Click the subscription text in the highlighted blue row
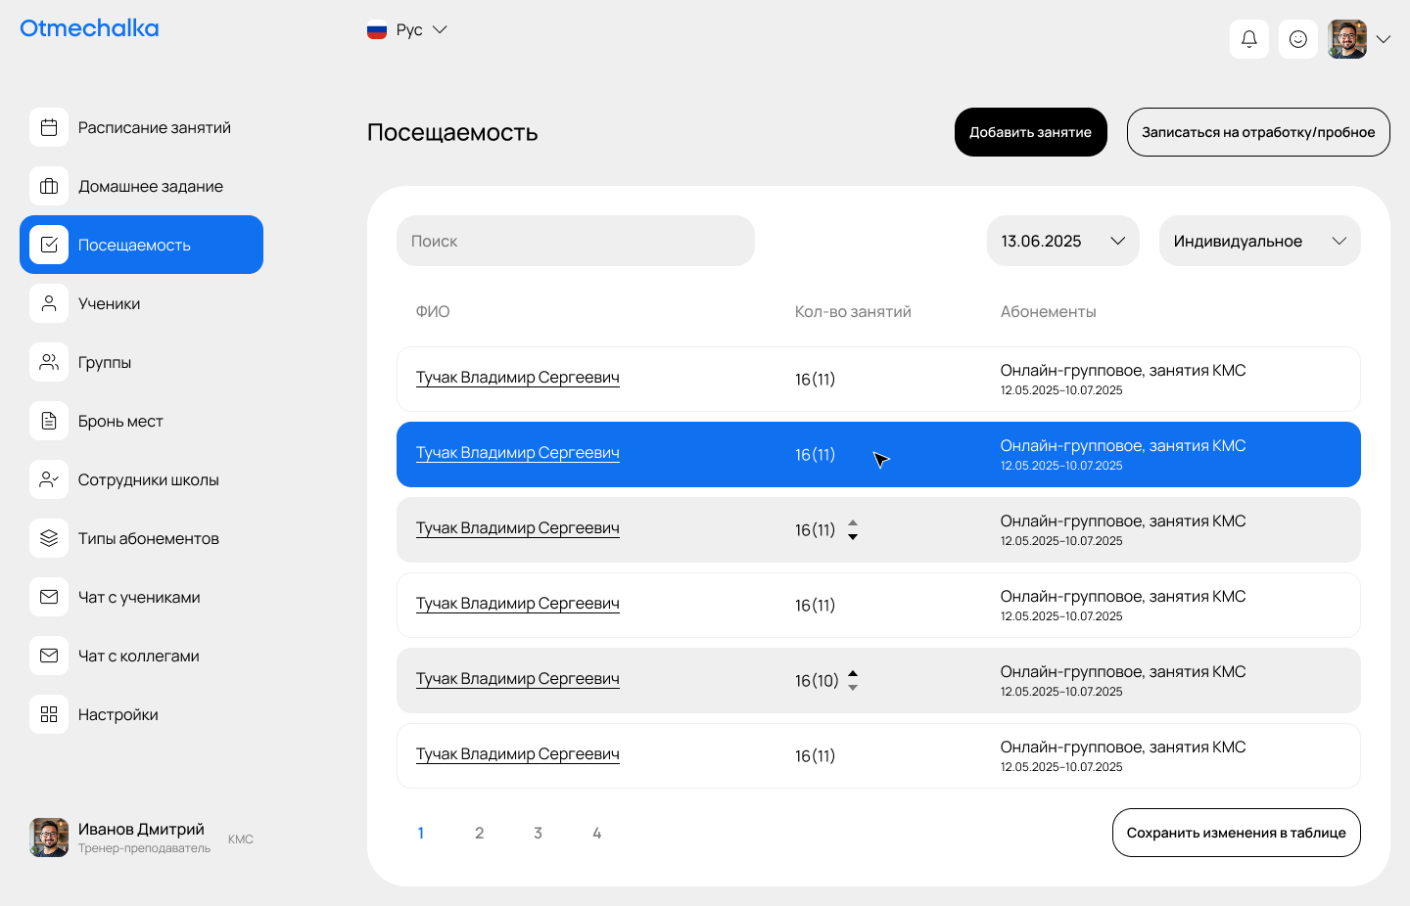 (x=1123, y=446)
